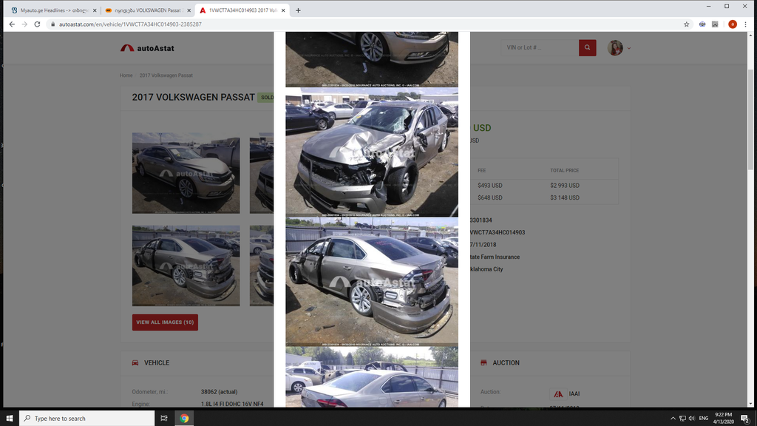
Task: Click the SOLD status badge
Action: click(x=266, y=97)
